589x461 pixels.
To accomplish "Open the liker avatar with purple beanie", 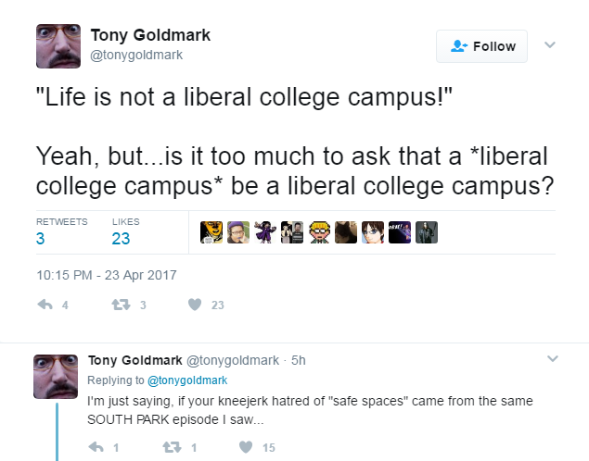I will coord(238,232).
